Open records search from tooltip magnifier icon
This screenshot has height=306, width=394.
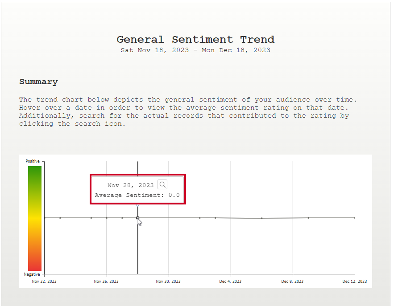162,184
